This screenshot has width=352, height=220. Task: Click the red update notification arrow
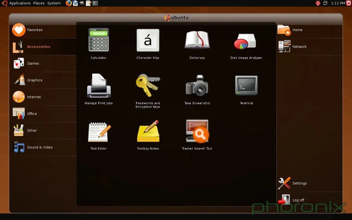(x=318, y=3)
